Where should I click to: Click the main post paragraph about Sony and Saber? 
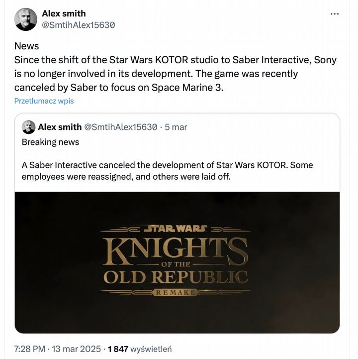pos(175,74)
